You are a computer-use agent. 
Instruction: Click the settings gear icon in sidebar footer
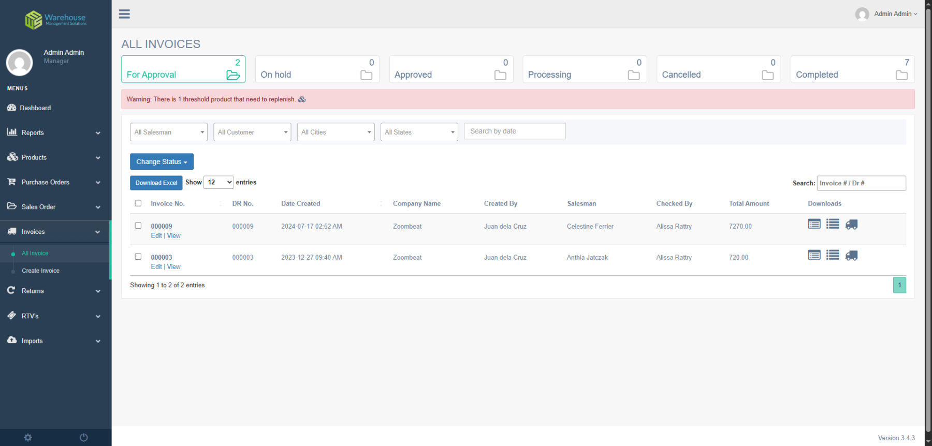pyautogui.click(x=28, y=438)
